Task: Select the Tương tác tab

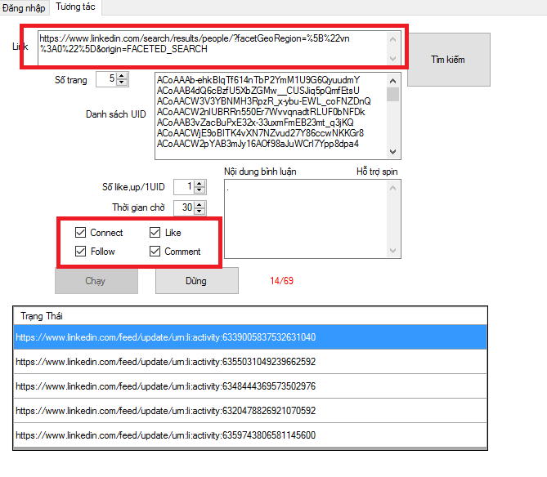Action: point(75,7)
